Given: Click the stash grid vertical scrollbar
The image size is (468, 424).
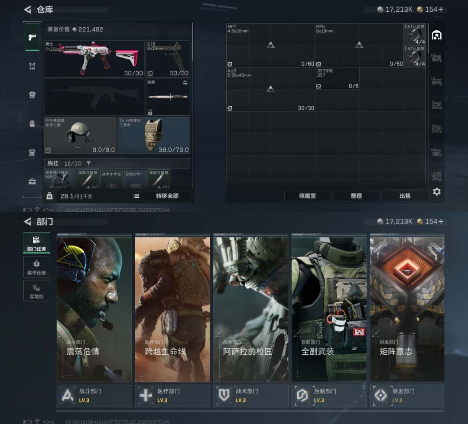Looking at the screenshot, I should [x=428, y=38].
